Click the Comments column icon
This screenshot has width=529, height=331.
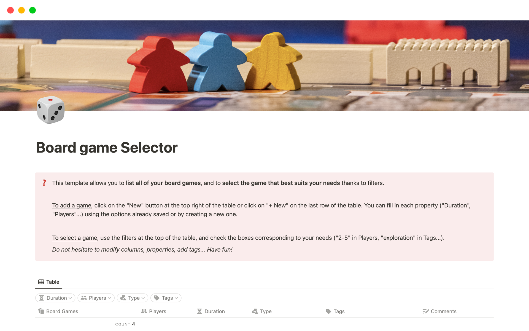click(x=425, y=311)
